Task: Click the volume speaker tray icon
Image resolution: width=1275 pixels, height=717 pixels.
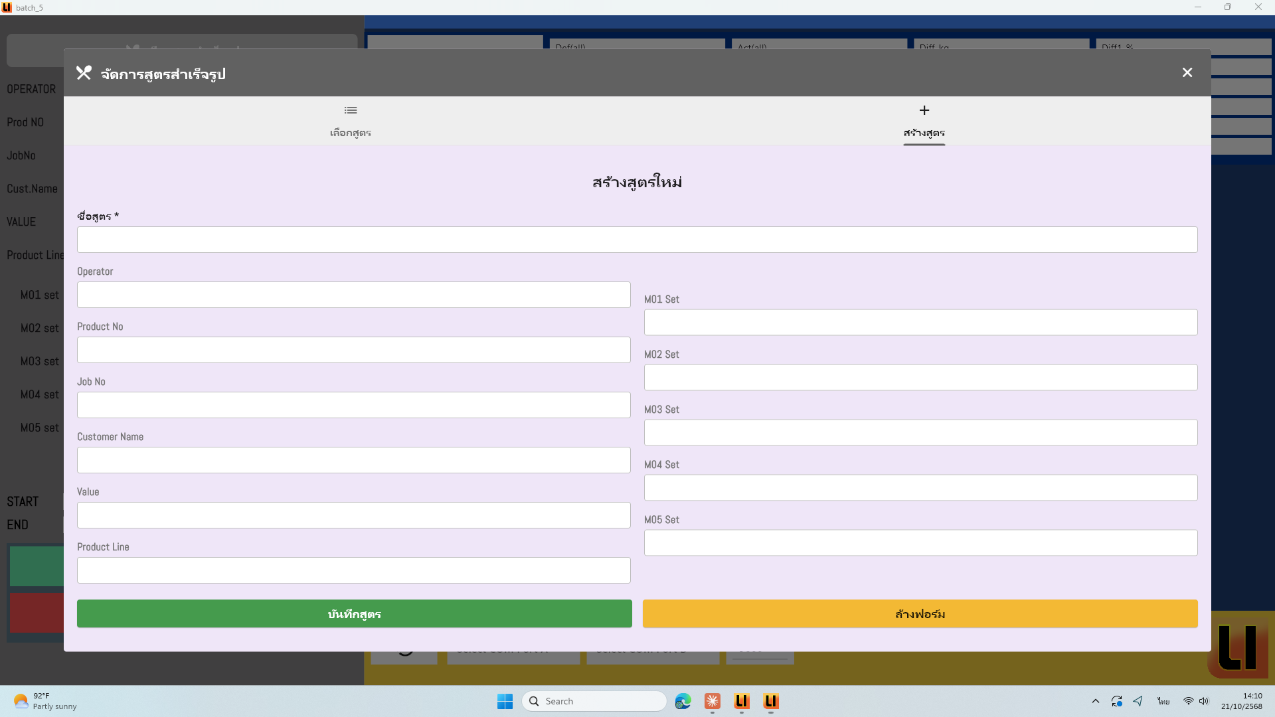Action: (1204, 701)
